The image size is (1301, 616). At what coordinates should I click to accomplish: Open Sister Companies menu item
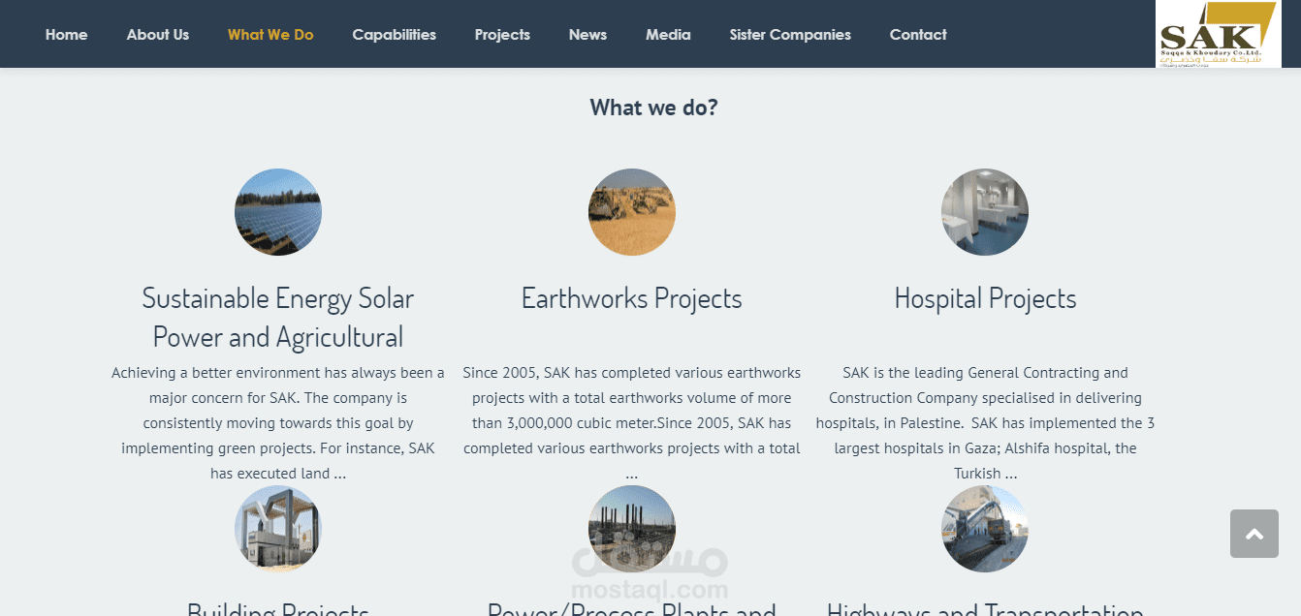point(790,35)
